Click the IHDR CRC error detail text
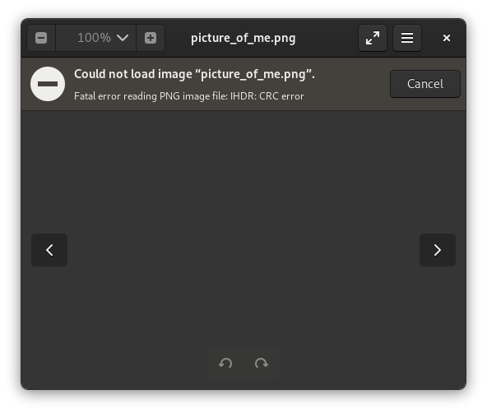 [x=189, y=96]
